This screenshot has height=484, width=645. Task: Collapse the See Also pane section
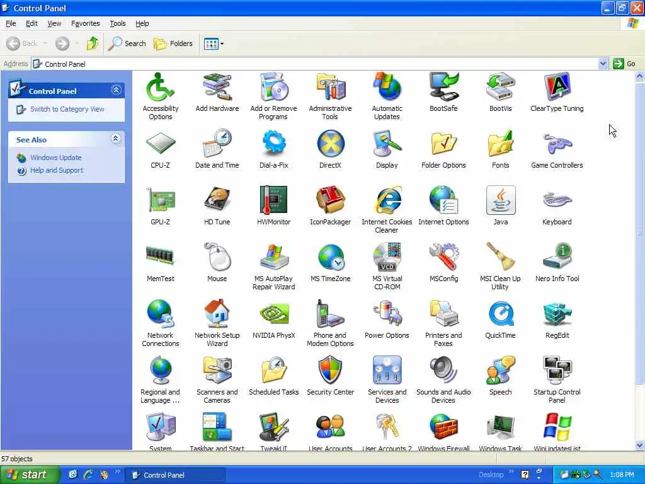point(116,139)
